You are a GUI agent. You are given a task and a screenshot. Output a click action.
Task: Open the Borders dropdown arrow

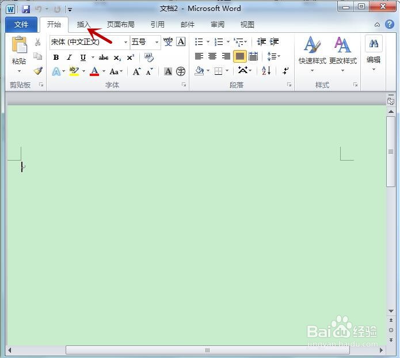pos(227,71)
